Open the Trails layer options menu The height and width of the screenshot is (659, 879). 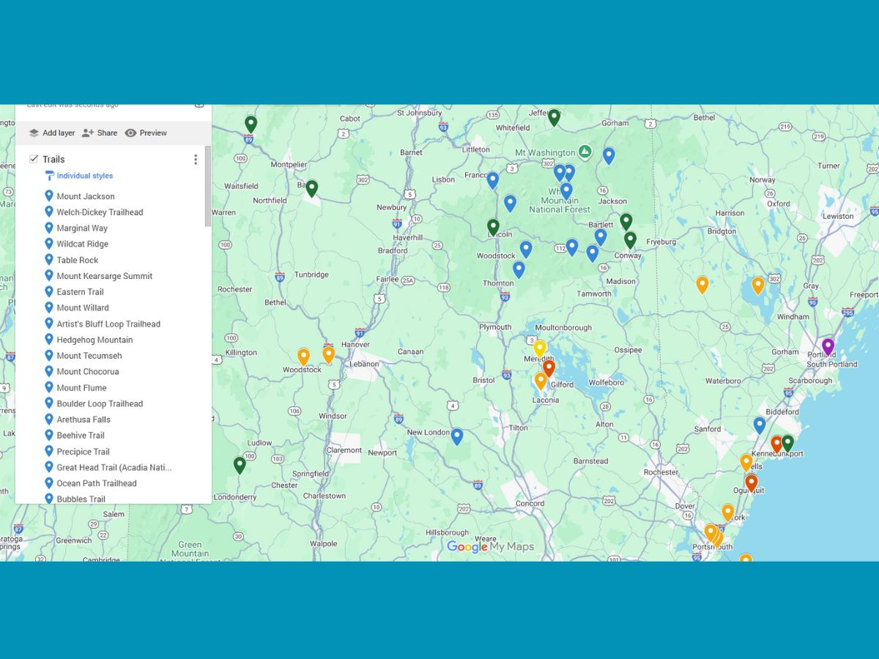[x=196, y=160]
